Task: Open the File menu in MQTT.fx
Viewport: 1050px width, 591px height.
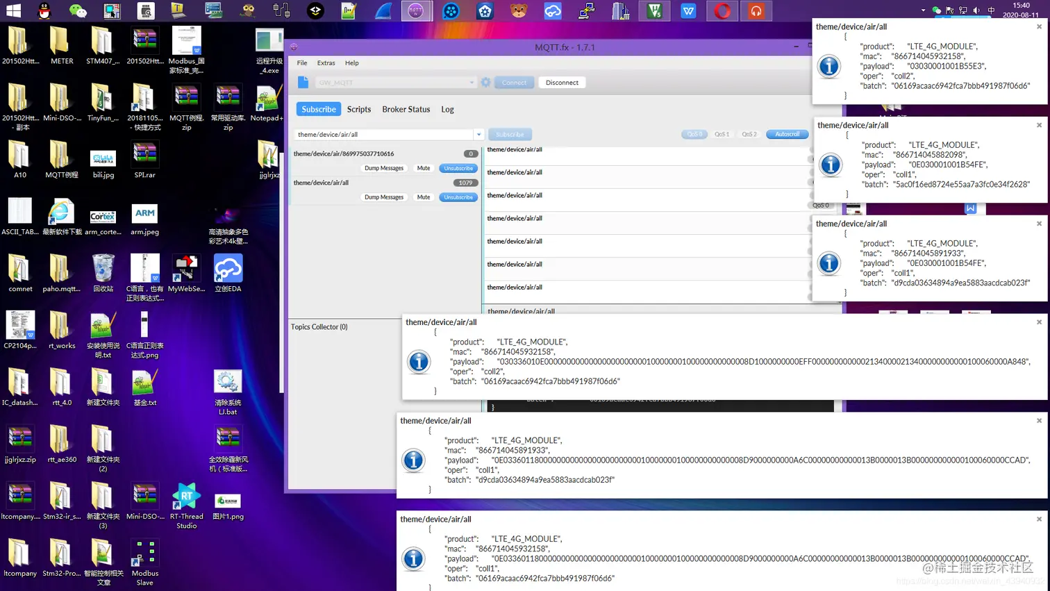Action: (302, 63)
